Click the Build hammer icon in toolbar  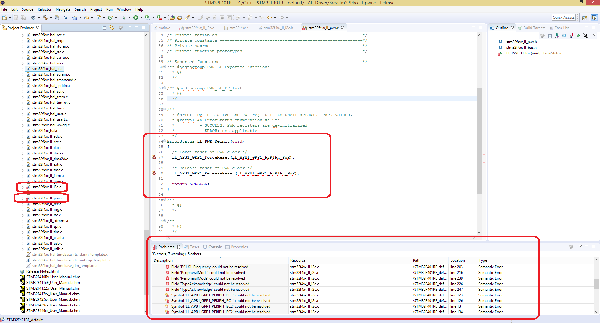point(45,18)
